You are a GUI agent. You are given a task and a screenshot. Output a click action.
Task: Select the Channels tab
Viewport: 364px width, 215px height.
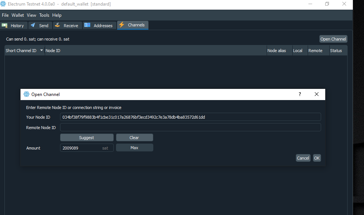tap(133, 25)
